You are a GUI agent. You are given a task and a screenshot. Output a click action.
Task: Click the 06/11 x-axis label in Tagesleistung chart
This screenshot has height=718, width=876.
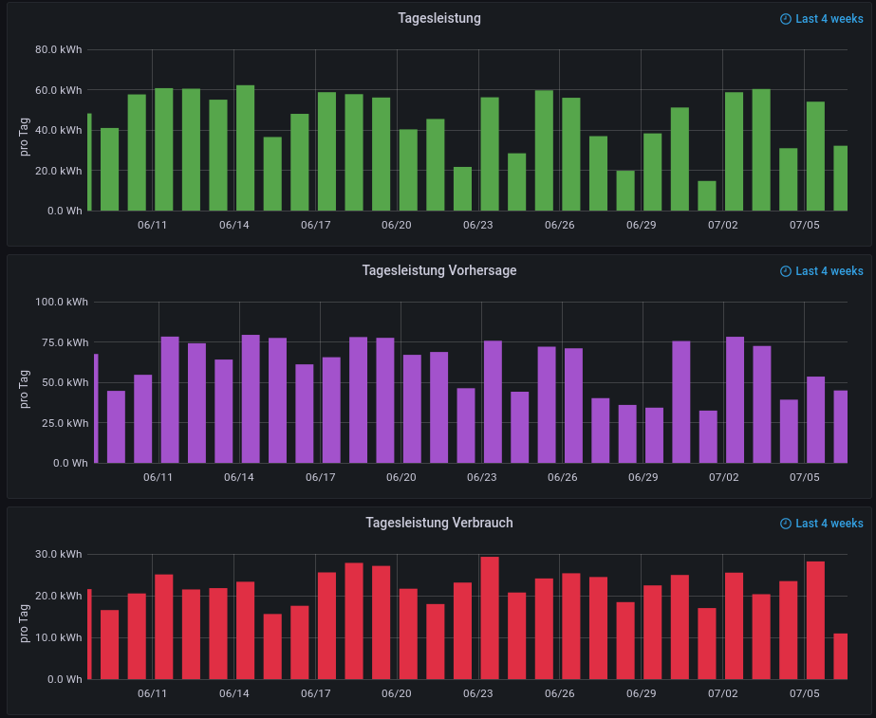[x=152, y=225]
